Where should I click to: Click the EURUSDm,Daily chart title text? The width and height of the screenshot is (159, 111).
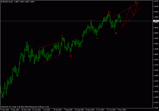coord(7,2)
